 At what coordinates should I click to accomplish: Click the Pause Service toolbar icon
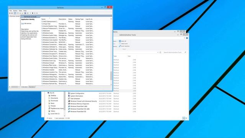(x=35, y=13)
